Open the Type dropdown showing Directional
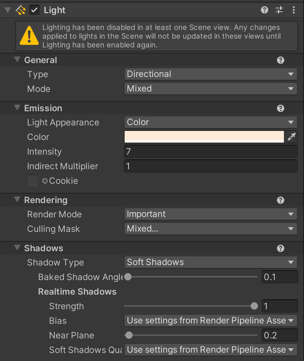Viewport: 304px width, 361px height. click(210, 74)
